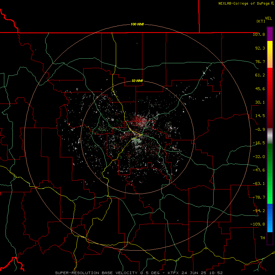
Task: Pick the blue segment of velocity color bar
Action: [x=270, y=218]
